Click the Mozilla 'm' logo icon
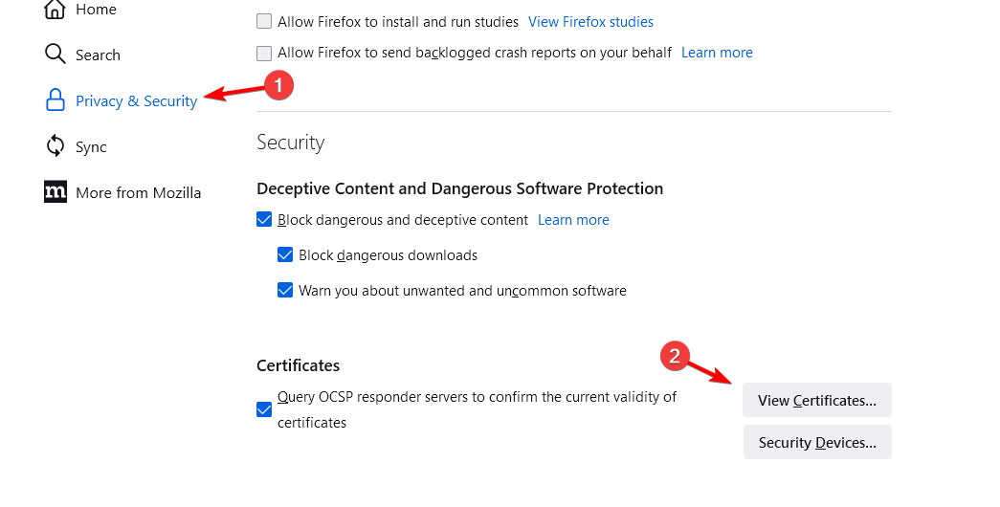The width and height of the screenshot is (1000, 507). coord(56,192)
